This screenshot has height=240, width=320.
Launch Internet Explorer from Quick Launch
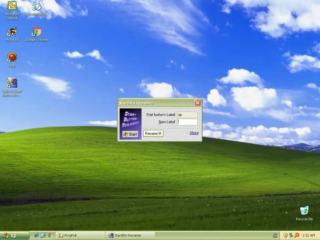pyautogui.click(x=36, y=235)
